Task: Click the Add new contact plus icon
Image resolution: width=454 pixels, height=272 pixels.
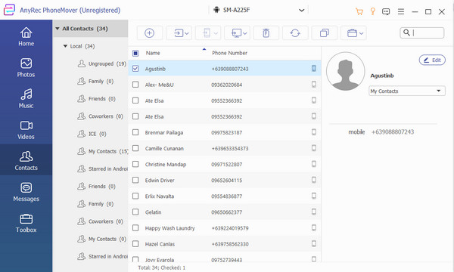Action: tap(149, 33)
